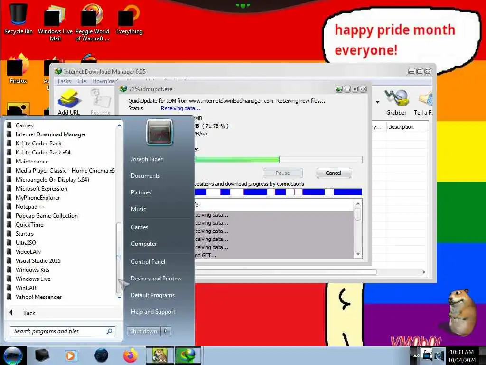Click the dark globe taskbar icon
The width and height of the screenshot is (486, 365).
click(x=102, y=355)
